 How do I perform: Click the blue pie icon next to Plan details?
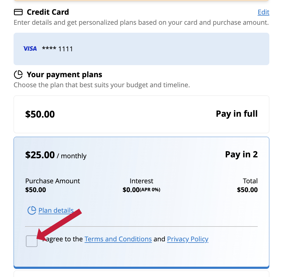point(32,210)
